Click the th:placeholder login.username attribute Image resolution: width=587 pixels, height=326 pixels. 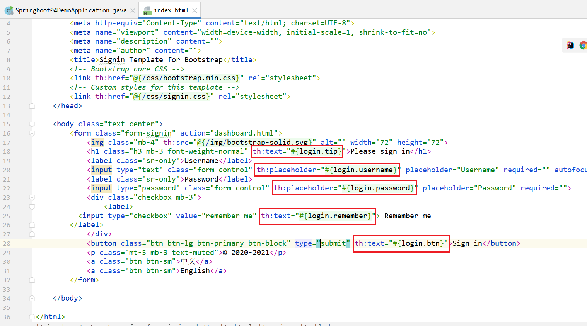(327, 170)
